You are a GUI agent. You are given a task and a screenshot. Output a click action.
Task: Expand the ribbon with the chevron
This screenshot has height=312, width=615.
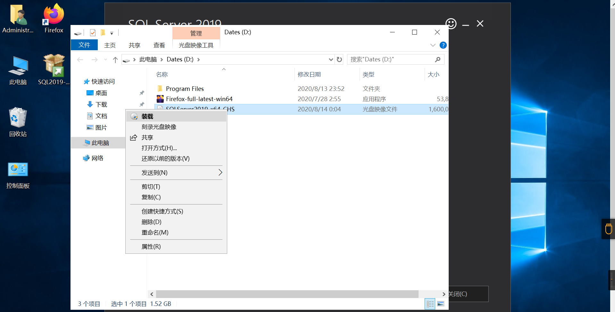pos(433,45)
